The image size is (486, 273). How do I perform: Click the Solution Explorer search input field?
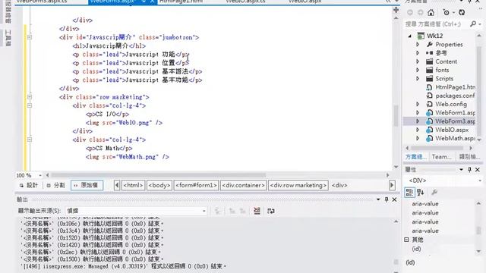coord(437,24)
